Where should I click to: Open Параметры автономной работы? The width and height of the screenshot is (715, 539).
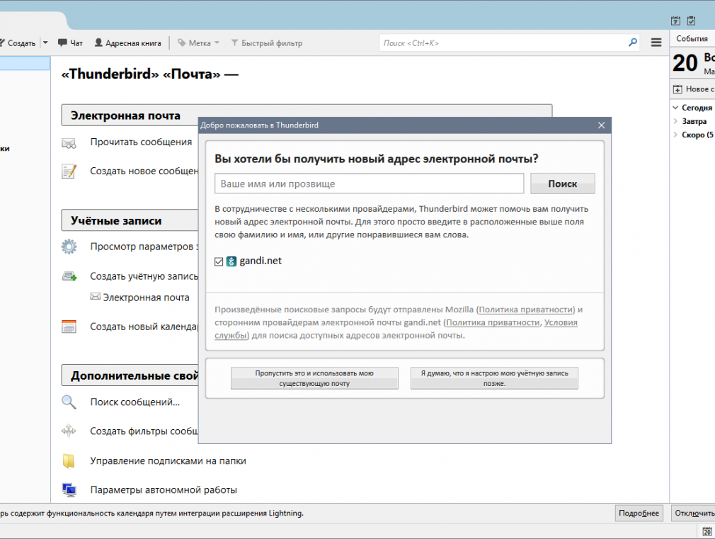[x=164, y=489]
